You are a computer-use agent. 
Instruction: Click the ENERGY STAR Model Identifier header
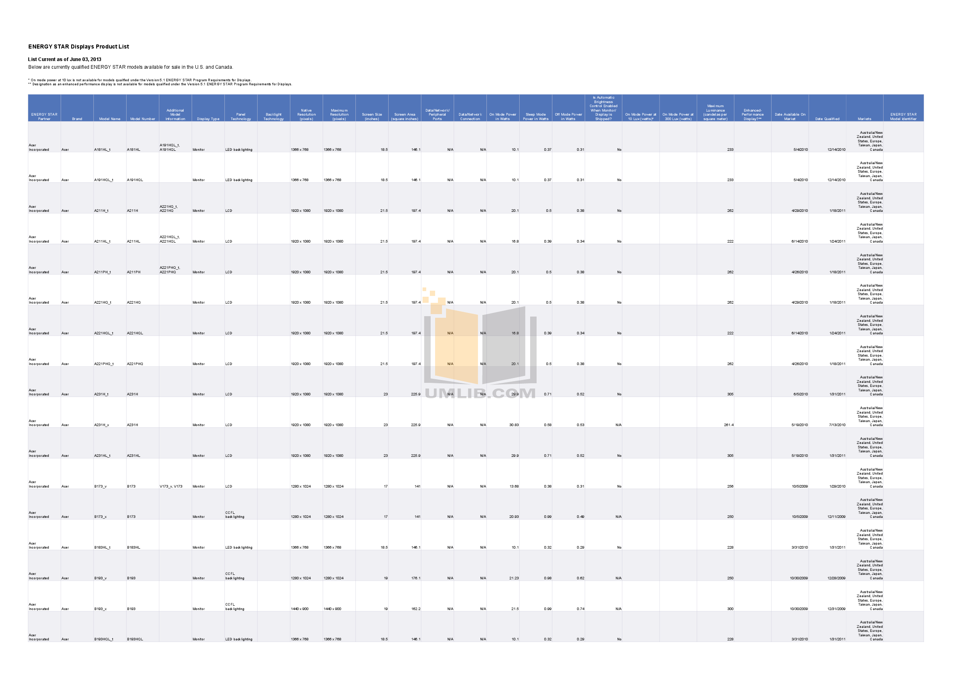[x=903, y=116]
